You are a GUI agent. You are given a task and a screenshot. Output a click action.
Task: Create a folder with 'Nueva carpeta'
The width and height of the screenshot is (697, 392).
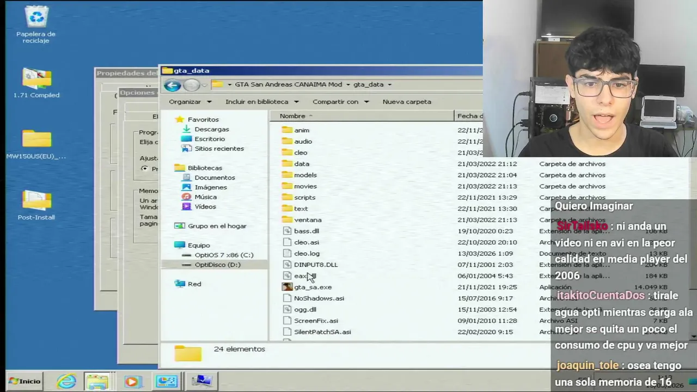click(x=407, y=102)
